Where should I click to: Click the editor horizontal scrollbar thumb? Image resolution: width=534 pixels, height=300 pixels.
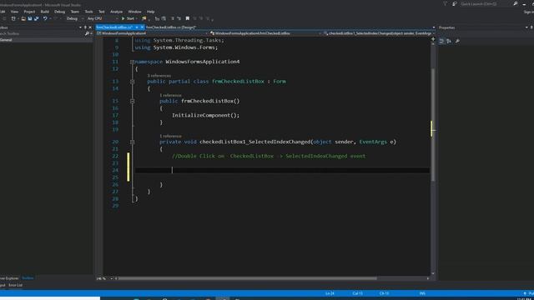pyautogui.click(x=248, y=278)
